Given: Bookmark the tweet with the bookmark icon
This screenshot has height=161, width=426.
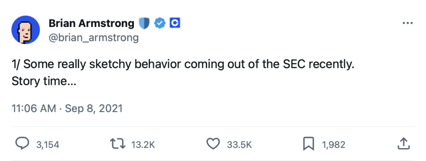Looking at the screenshot, I should pyautogui.click(x=309, y=144).
